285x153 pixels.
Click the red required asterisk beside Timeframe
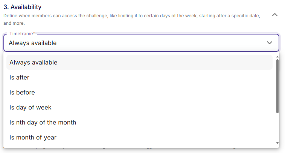click(x=34, y=34)
